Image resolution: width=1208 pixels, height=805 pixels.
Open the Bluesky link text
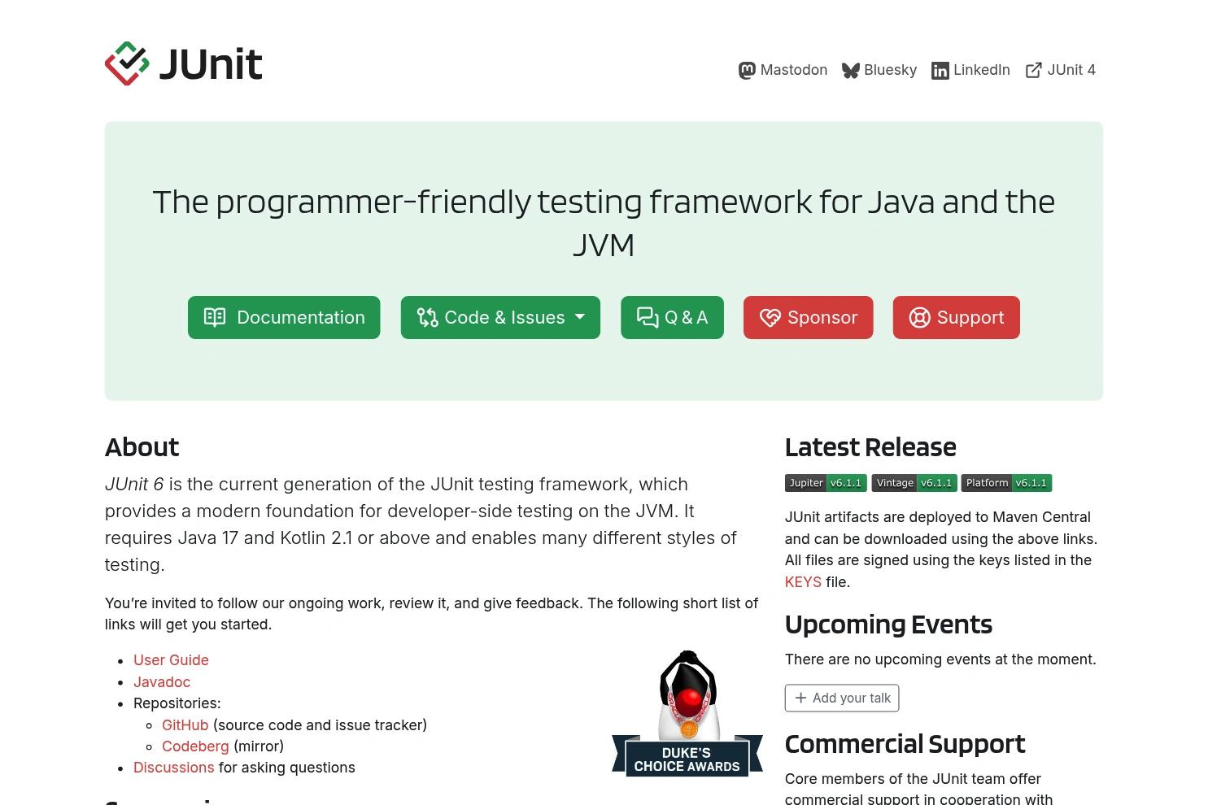(890, 70)
